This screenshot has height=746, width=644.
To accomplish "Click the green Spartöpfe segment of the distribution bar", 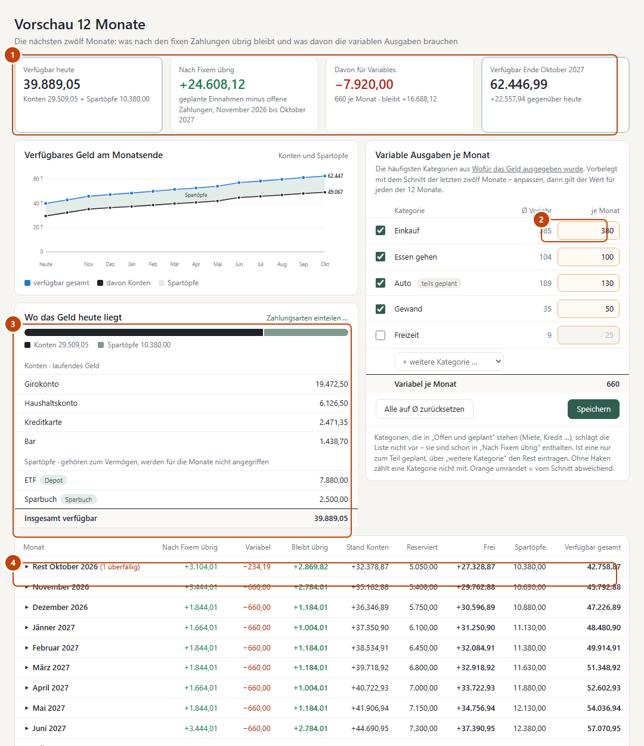I will click(306, 332).
